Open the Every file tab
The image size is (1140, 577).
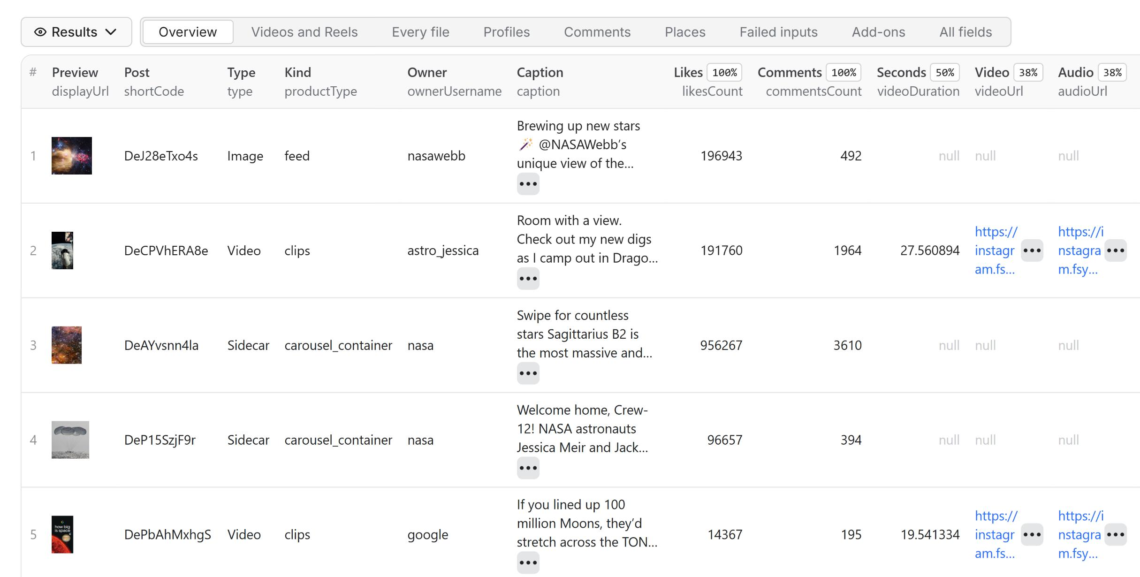tap(420, 32)
